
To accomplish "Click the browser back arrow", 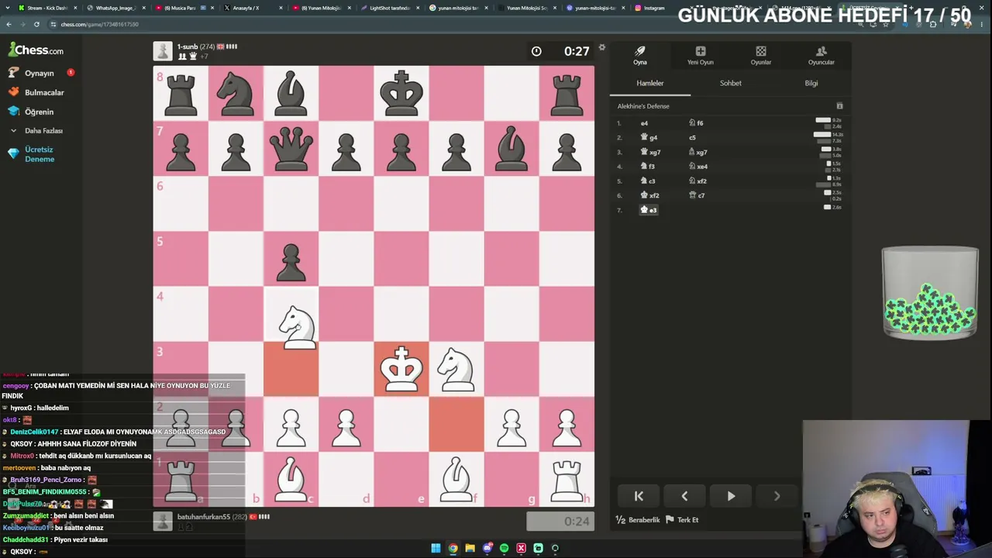I will pyautogui.click(x=9, y=24).
